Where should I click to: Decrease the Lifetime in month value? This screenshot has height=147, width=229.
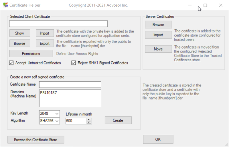(89, 122)
